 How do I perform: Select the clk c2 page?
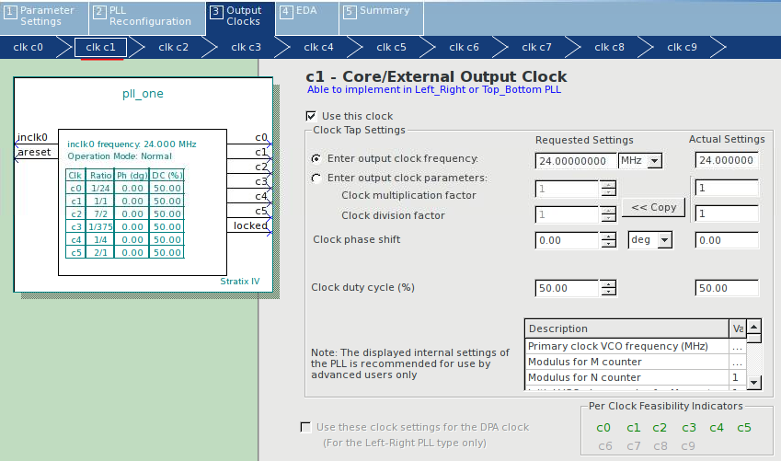[173, 47]
